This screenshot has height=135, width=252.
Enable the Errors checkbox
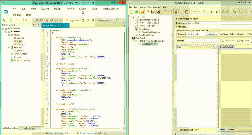click(x=237, y=34)
